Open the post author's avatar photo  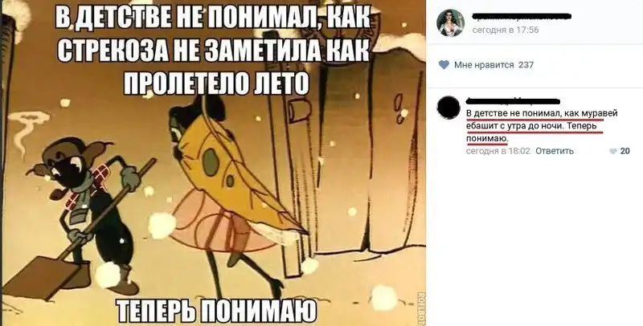(450, 23)
